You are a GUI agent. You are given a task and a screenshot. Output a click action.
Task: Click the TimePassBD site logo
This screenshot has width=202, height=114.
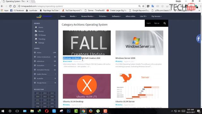click(44, 16)
